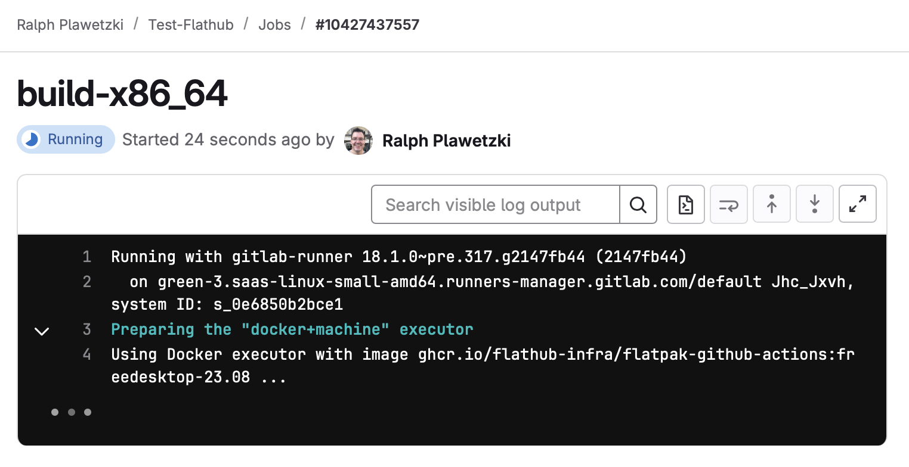Select log line number 4
909x467 pixels.
(87, 354)
